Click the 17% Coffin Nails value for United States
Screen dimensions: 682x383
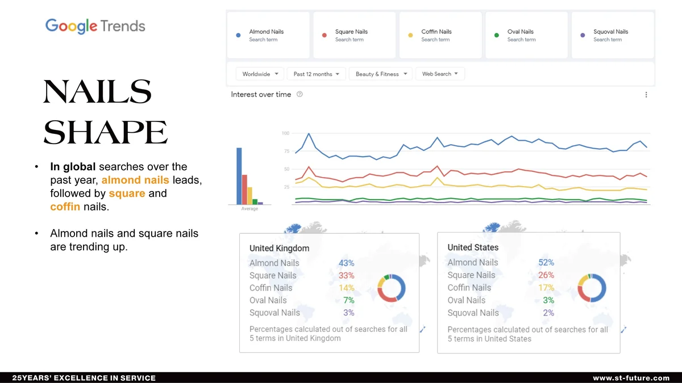546,288
